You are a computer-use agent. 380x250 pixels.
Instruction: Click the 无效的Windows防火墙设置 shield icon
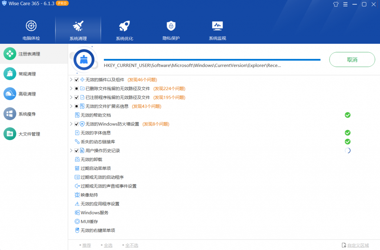click(82, 124)
